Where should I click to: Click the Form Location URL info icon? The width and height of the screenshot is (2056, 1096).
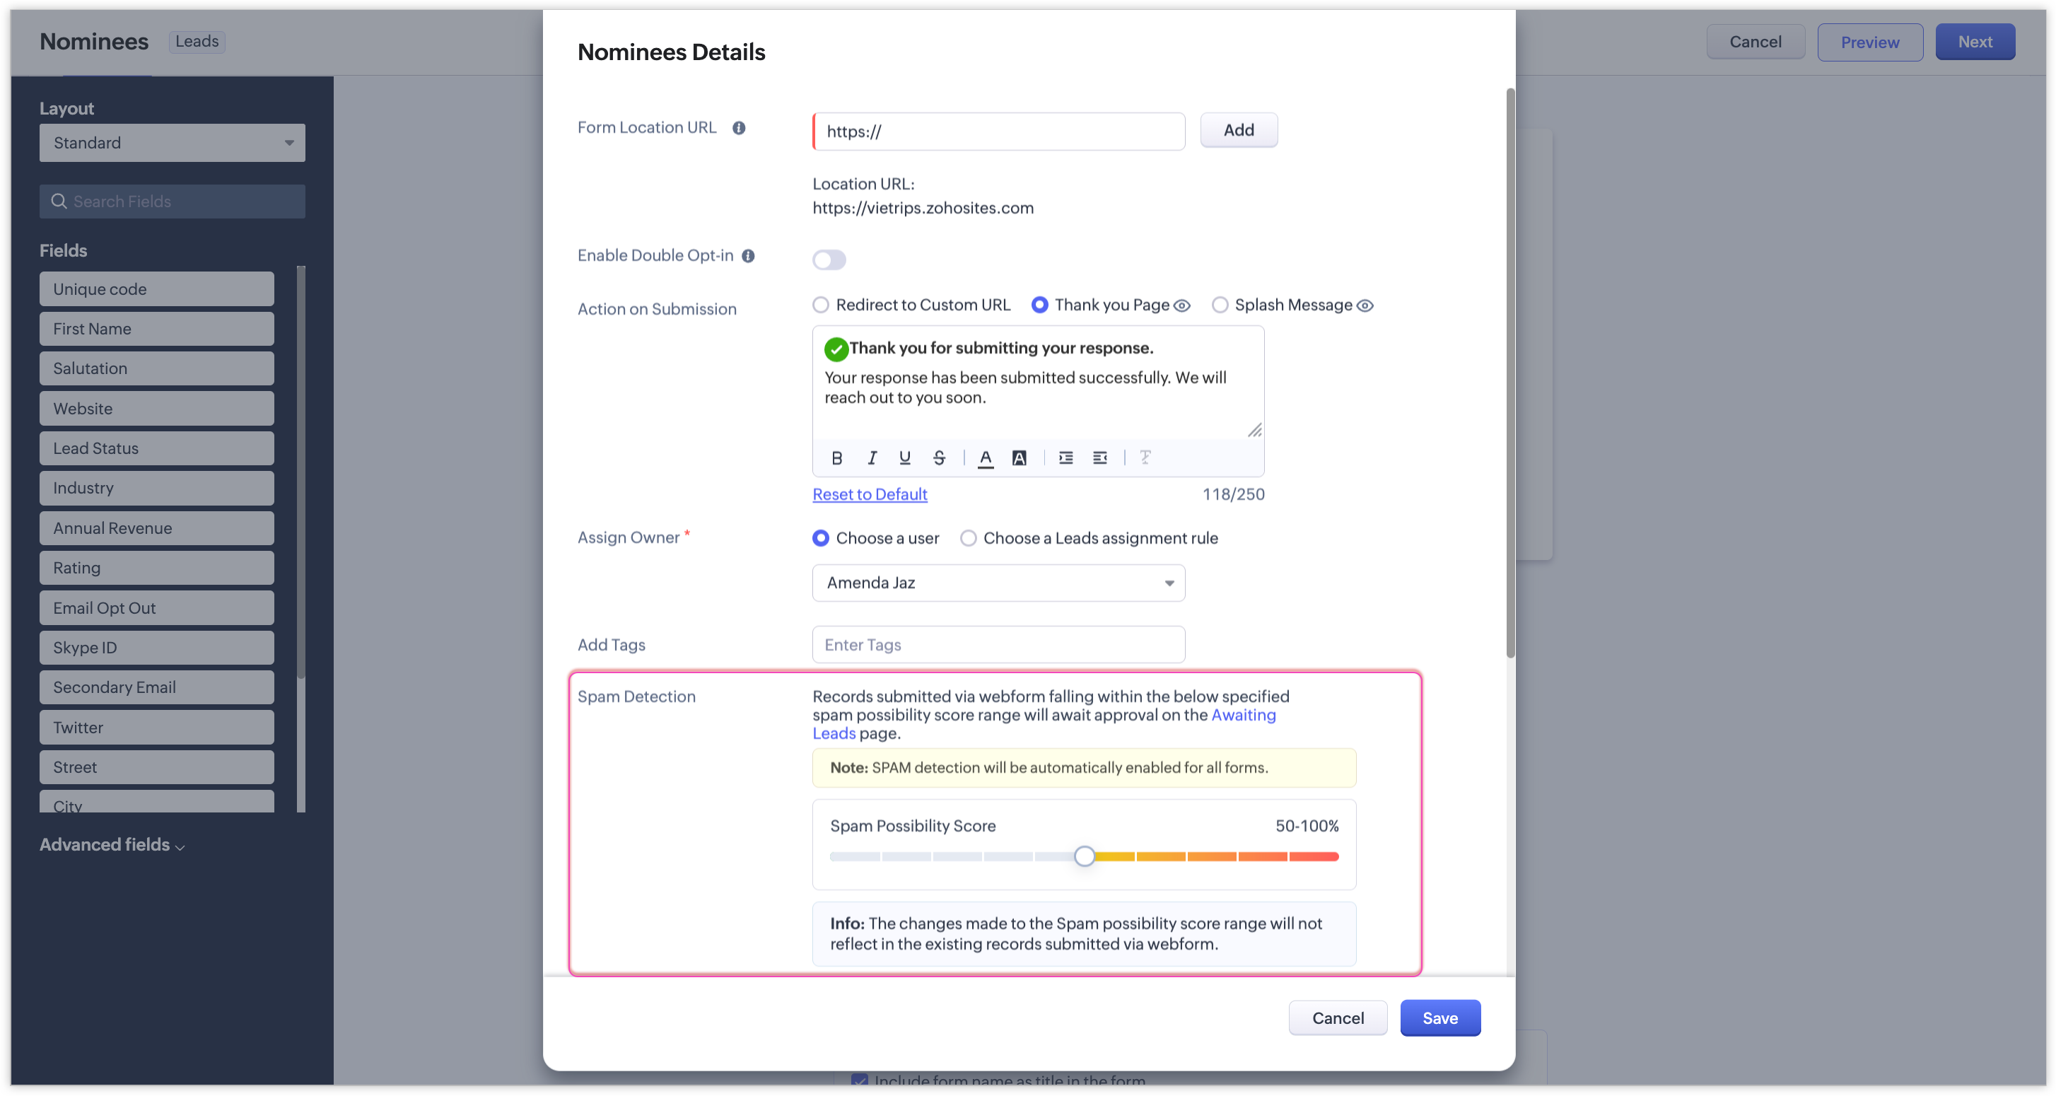738,128
